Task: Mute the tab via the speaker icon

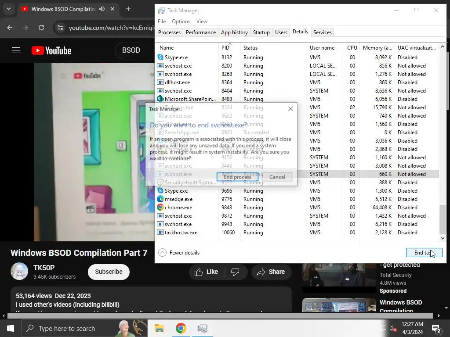Action: 102,9
